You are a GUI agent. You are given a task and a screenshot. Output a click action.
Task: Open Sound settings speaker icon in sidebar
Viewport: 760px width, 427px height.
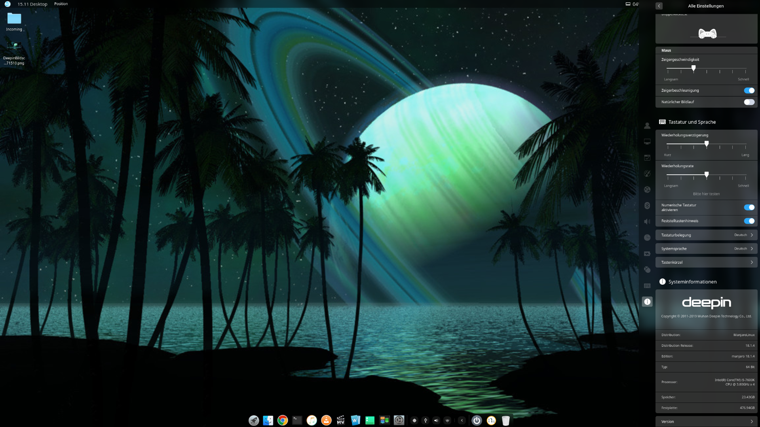(647, 221)
